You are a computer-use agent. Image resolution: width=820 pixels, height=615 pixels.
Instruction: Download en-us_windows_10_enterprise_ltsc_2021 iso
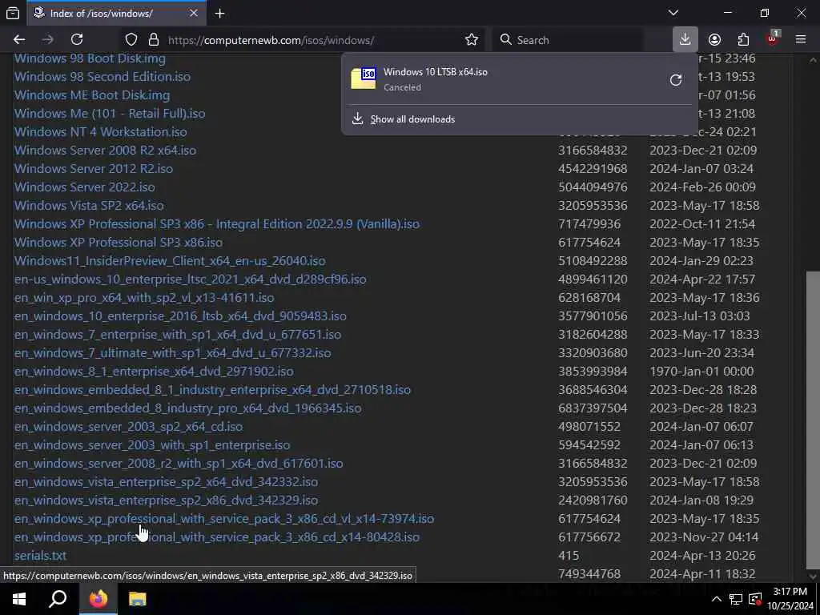pos(191,279)
